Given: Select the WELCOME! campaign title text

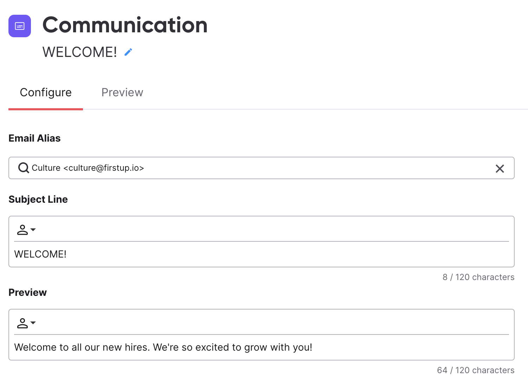Looking at the screenshot, I should (80, 52).
